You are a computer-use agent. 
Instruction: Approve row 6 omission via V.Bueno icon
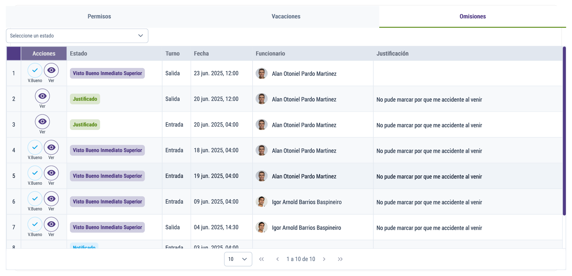pos(35,199)
